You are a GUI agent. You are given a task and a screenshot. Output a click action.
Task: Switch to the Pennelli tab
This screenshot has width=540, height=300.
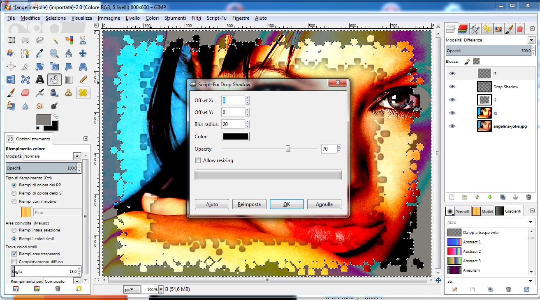(x=458, y=211)
